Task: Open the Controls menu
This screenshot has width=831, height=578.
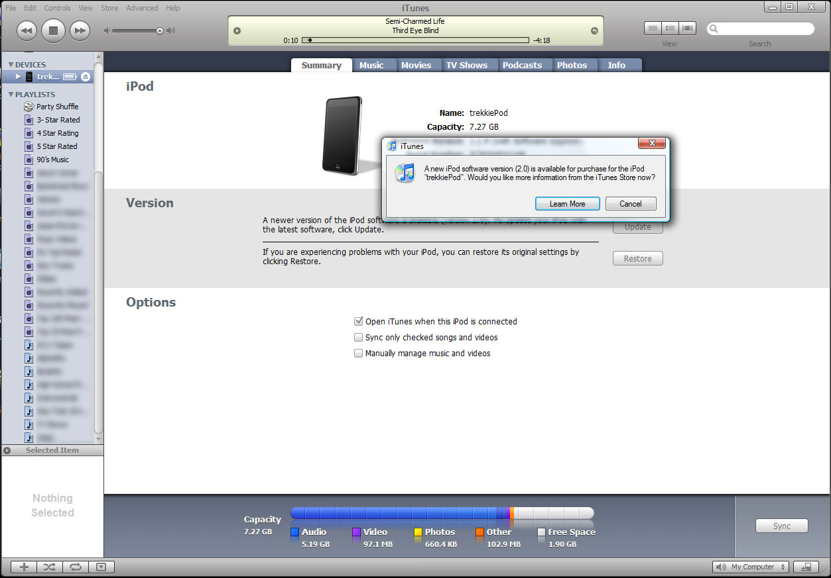Action: (x=57, y=8)
